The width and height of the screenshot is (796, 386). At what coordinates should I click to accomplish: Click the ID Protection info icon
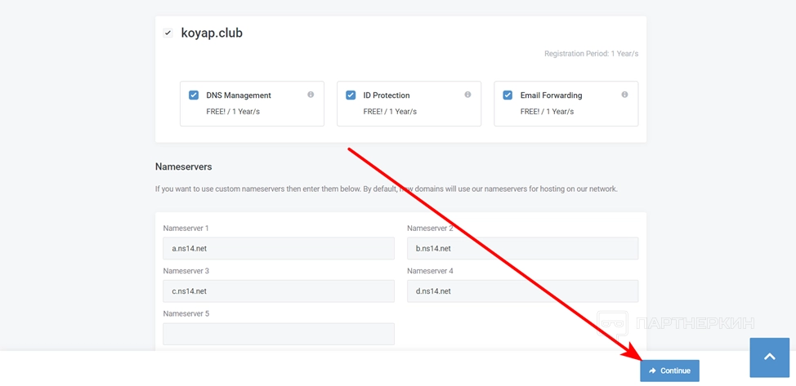click(x=467, y=95)
